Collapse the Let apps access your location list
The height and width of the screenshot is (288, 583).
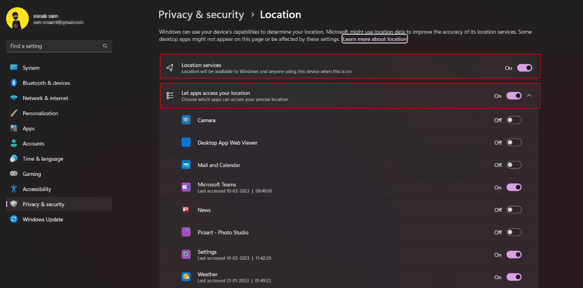529,96
